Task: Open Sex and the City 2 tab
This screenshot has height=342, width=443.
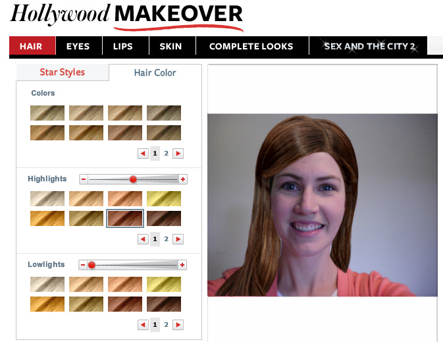Action: coord(368,46)
